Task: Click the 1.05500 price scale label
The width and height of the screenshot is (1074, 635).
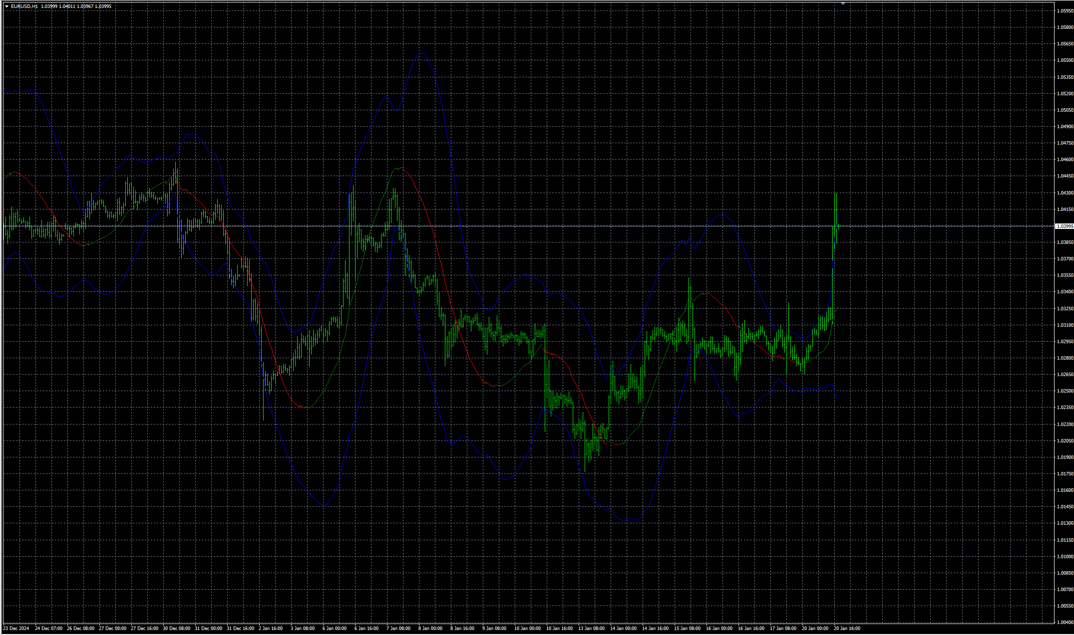Action: (1065, 60)
